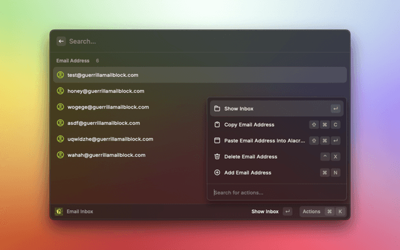Screen dimensions: 400x250
Task: Click the Guerrilla Mail extension icon in footer
Action: pyautogui.click(x=59, y=212)
